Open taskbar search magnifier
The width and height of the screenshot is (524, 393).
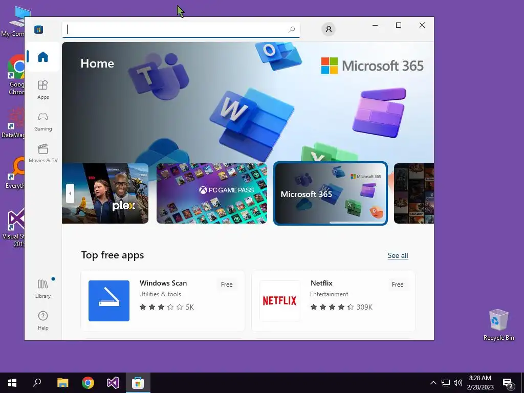[x=37, y=383]
